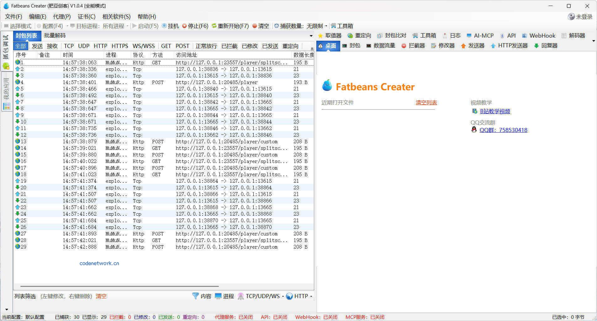This screenshot has width=597, height=321.
Task: Open the 目标进程 所有进程 dropdown
Action: (x=99, y=26)
